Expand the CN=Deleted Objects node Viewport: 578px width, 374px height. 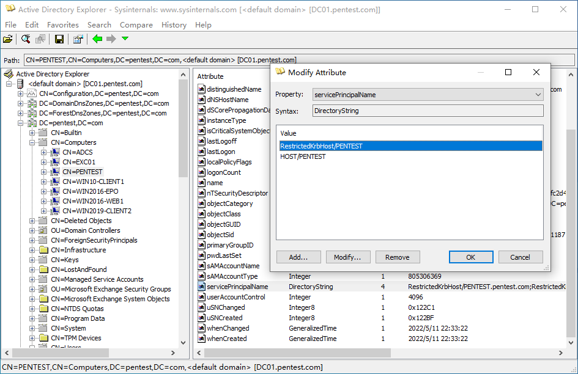32,221
